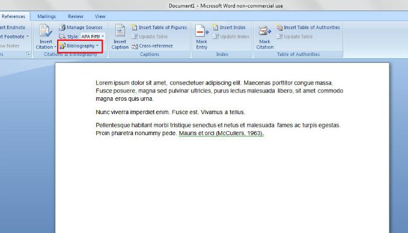This screenshot has height=233, width=408.
Task: Click Insert Index
Action: click(229, 27)
